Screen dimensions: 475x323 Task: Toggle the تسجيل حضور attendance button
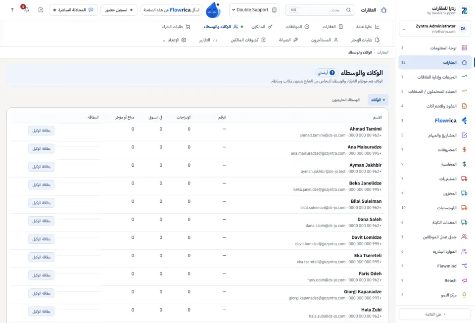click(119, 10)
